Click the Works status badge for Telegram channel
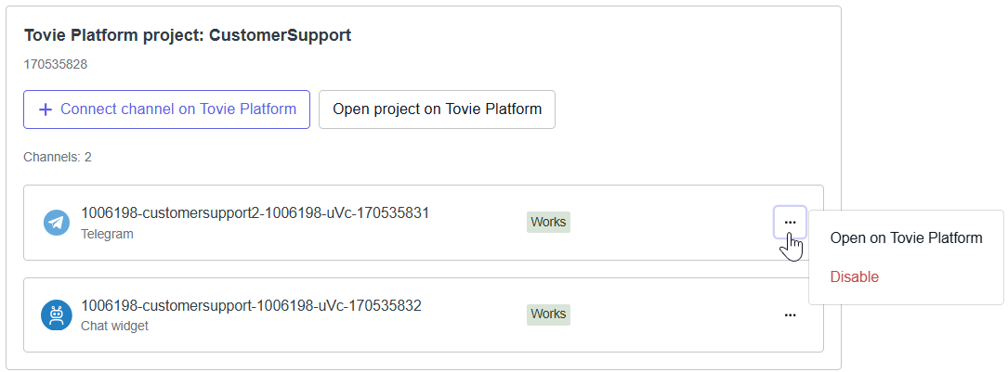Image resolution: width=1008 pixels, height=372 pixels. point(548,223)
